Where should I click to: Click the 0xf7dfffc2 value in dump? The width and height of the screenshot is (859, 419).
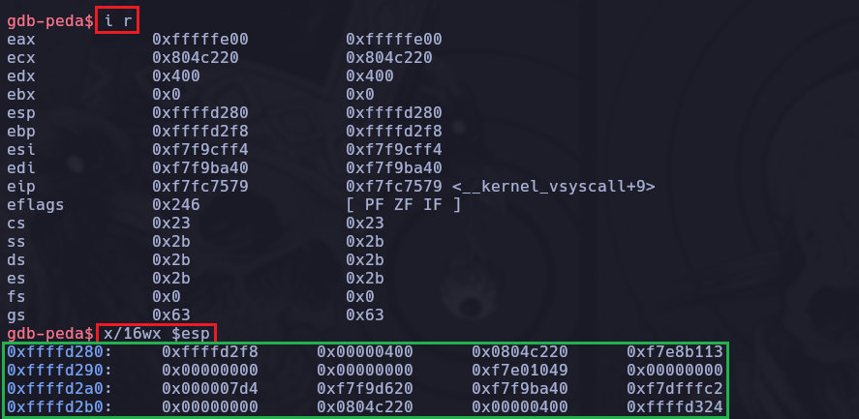pyautogui.click(x=675, y=388)
